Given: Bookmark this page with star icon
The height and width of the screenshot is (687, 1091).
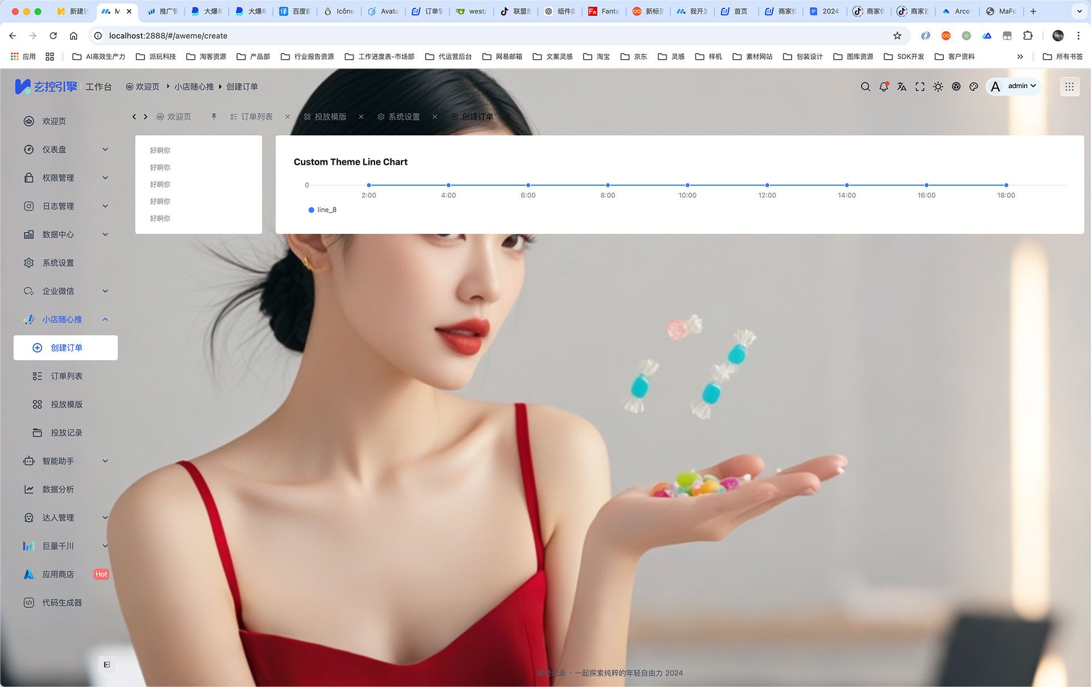Looking at the screenshot, I should tap(897, 35).
